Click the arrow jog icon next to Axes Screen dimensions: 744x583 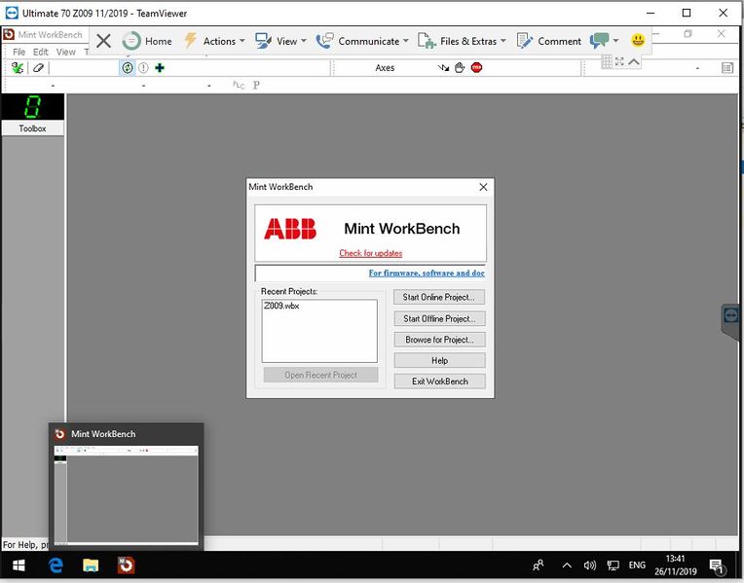click(x=443, y=68)
